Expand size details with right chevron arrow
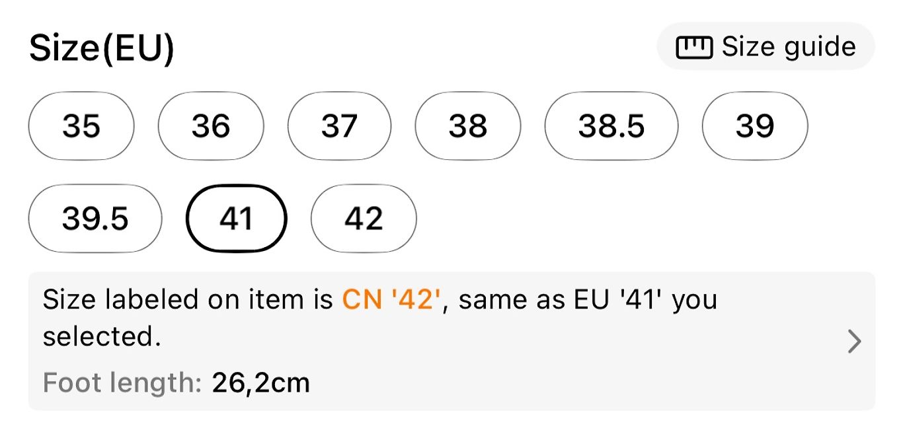Image resolution: width=903 pixels, height=436 pixels. pos(854,342)
